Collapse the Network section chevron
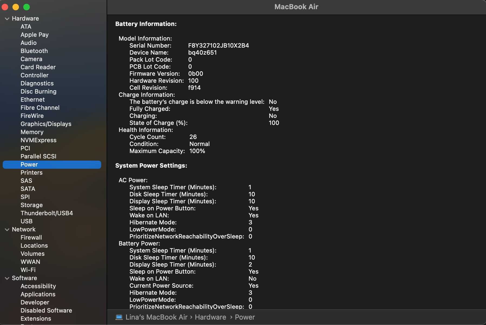 (x=7, y=230)
